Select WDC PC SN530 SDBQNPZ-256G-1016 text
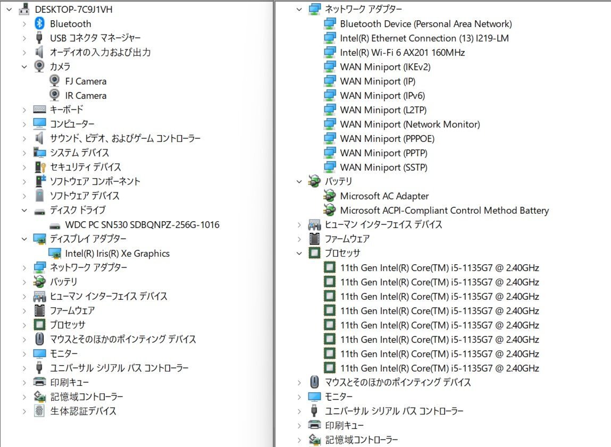This screenshot has height=447, width=611. point(142,225)
